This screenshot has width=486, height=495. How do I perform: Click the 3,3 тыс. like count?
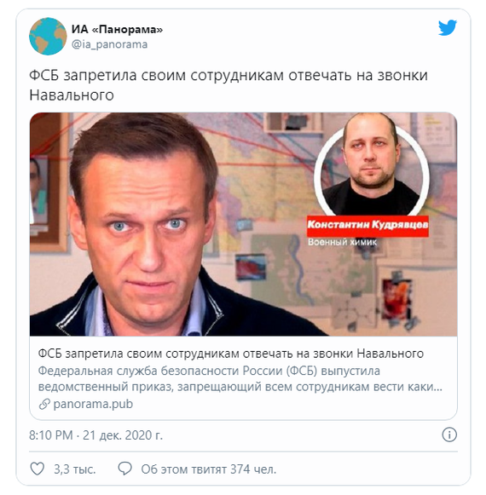pos(74,469)
